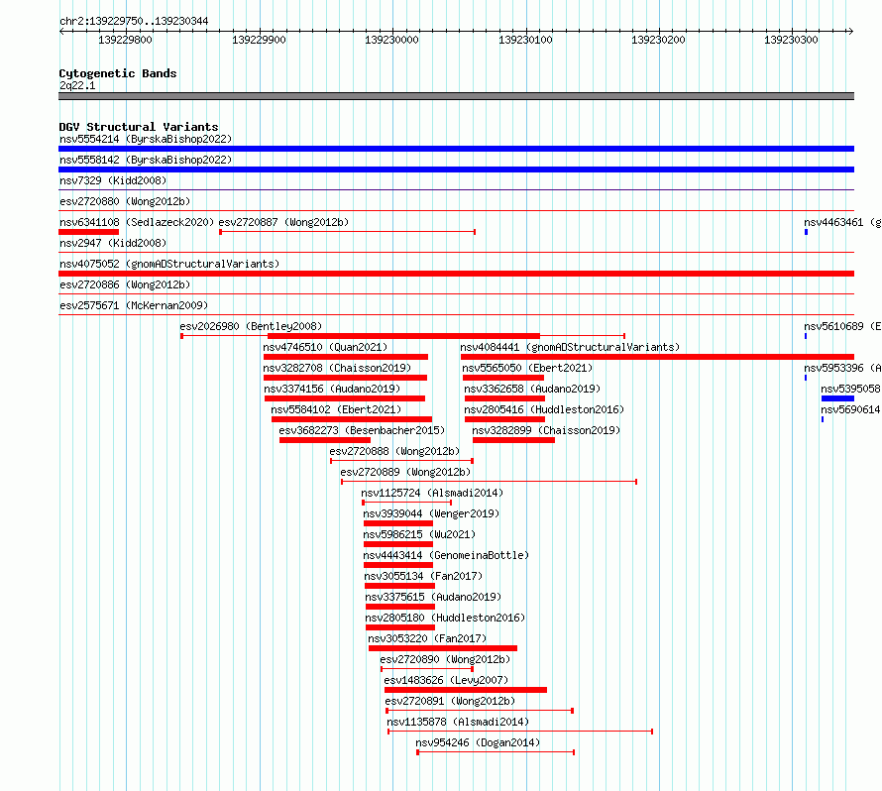The width and height of the screenshot is (882, 791).
Task: Select nsv954246 (Dogan2014) label
Action: click(x=478, y=742)
